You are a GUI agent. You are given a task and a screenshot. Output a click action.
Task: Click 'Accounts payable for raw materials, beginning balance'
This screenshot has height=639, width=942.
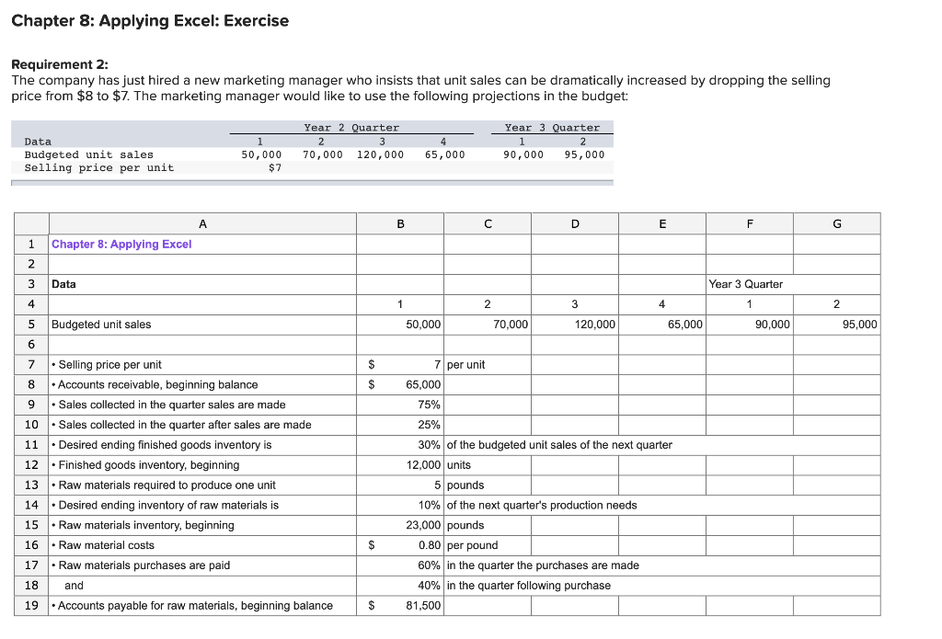coord(192,605)
